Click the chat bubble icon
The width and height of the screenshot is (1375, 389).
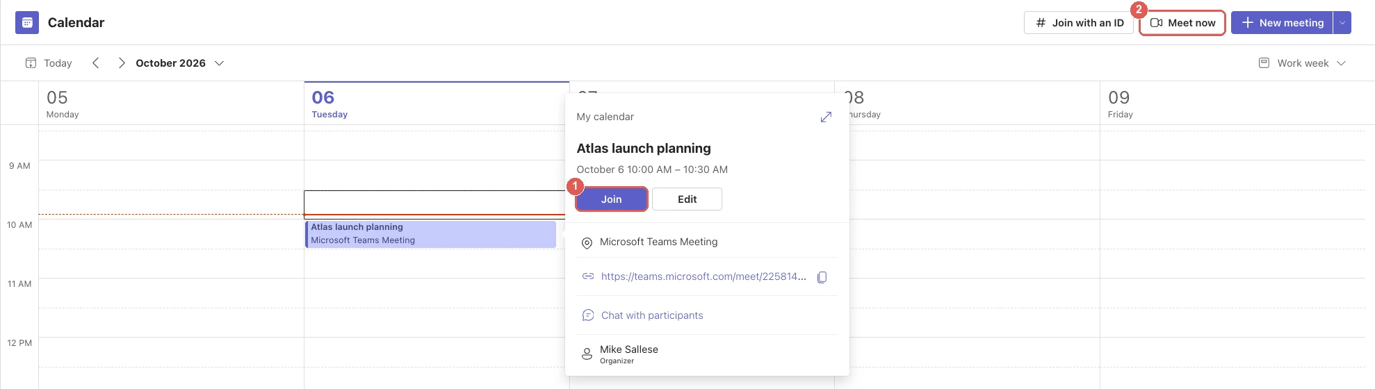(588, 315)
